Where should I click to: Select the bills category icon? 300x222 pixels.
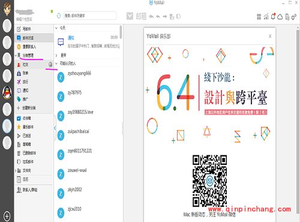19,73
